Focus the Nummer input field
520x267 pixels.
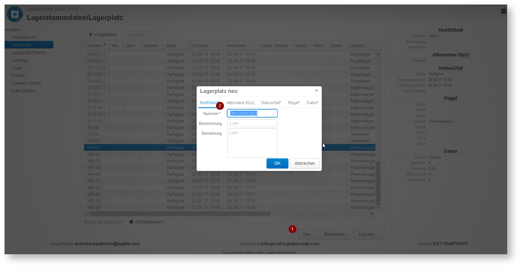(x=252, y=113)
